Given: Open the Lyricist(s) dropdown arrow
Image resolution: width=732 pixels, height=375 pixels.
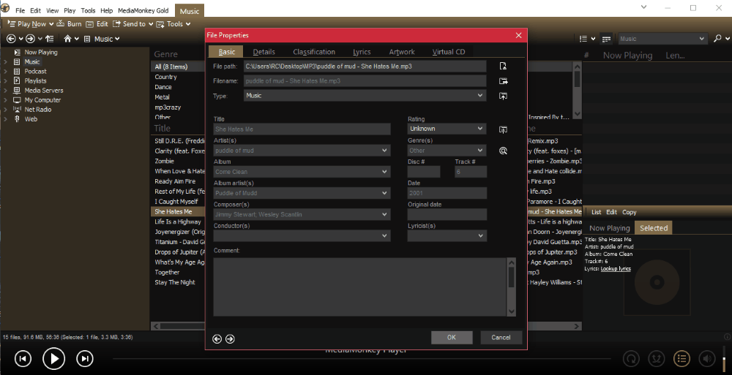Looking at the screenshot, I should pos(480,236).
